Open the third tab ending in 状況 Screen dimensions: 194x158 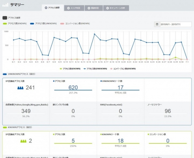click(x=94, y=8)
